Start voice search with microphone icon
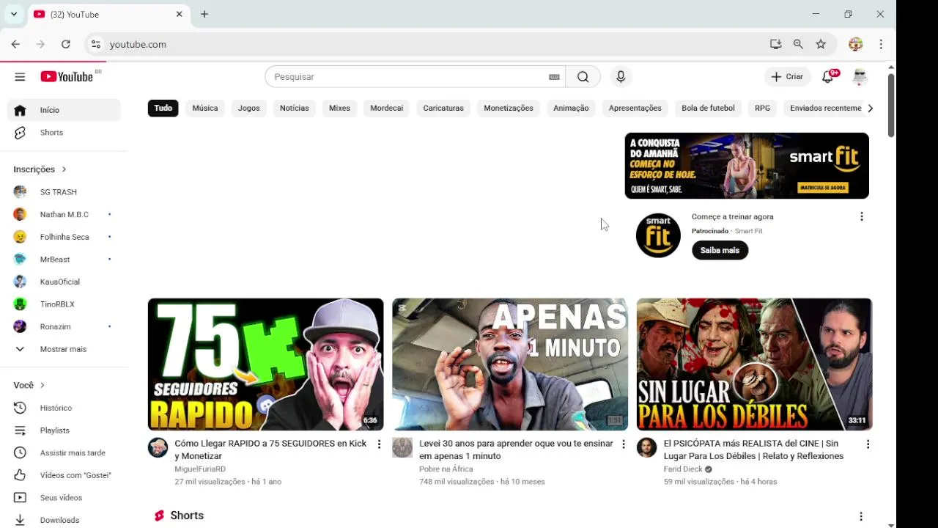The image size is (938, 528). point(621,77)
